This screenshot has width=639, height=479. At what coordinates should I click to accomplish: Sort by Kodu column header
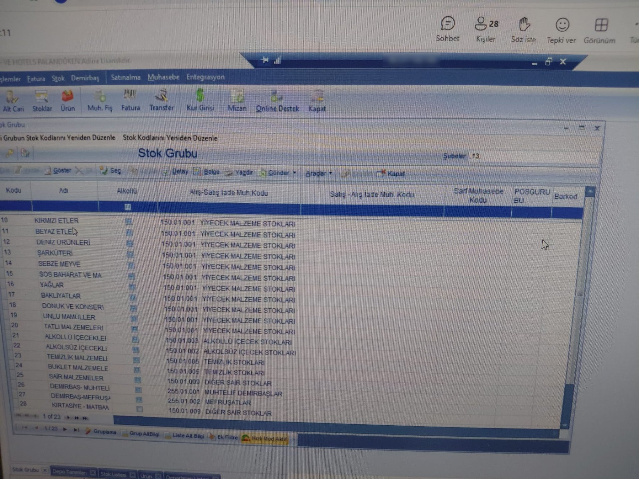pyautogui.click(x=13, y=190)
